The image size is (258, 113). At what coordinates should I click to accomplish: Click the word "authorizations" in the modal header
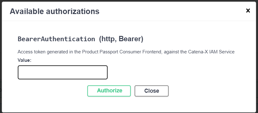click(x=73, y=11)
